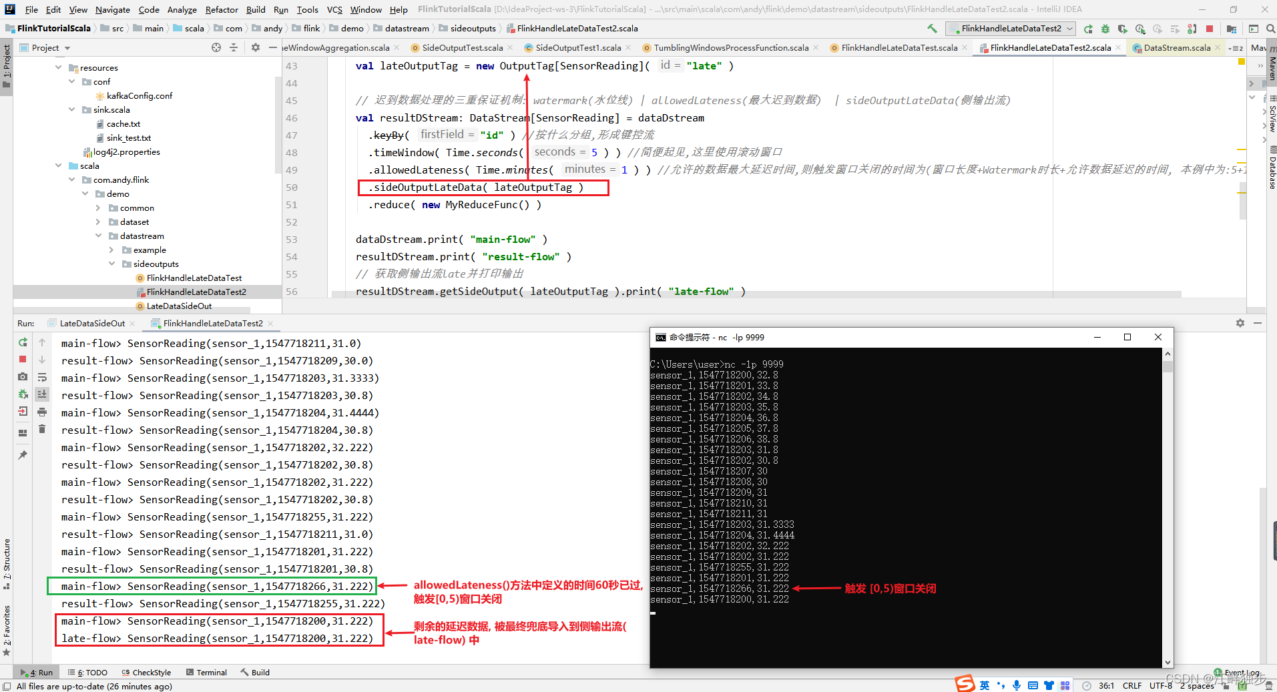The width and height of the screenshot is (1277, 692).
Task: Click the nc command prompt vertical scrollbar
Action: pyautogui.click(x=1168, y=507)
